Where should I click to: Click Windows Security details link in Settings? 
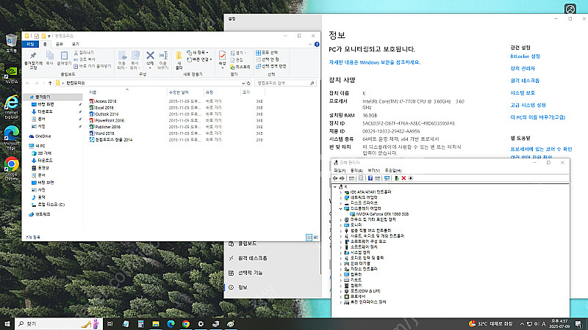tap(374, 62)
